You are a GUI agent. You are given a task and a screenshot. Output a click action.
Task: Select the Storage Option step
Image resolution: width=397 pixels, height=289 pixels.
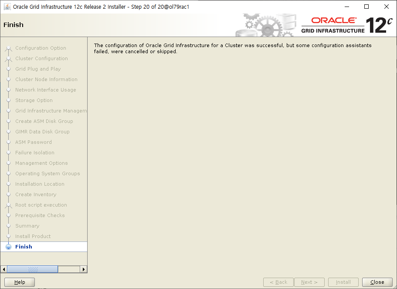[34, 100]
